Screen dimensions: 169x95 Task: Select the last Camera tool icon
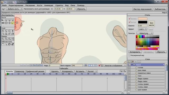13,39
